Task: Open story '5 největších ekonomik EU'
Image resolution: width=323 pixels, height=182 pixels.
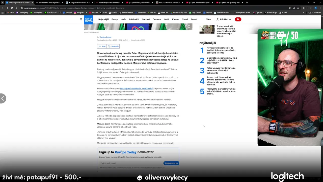Action: click(x=222, y=60)
